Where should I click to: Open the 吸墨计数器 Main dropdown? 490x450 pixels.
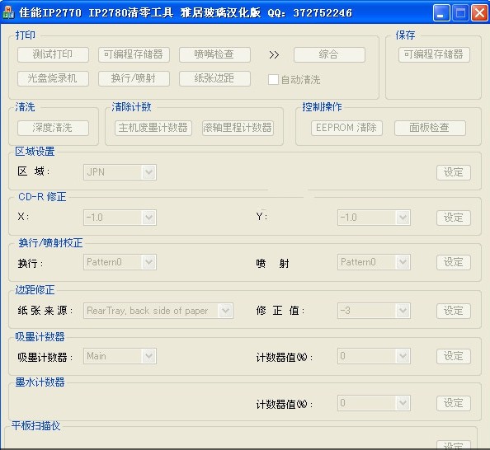click(x=120, y=356)
